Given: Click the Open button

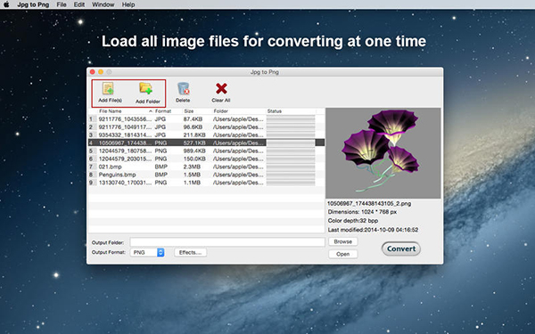Looking at the screenshot, I should click(343, 254).
